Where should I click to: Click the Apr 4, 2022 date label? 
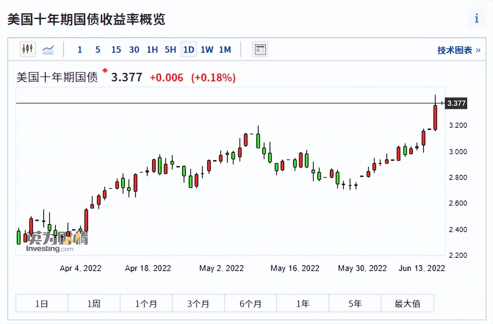(x=80, y=268)
